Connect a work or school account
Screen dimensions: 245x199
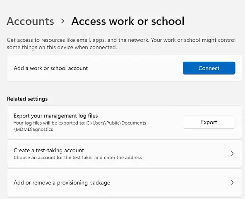pyautogui.click(x=209, y=68)
